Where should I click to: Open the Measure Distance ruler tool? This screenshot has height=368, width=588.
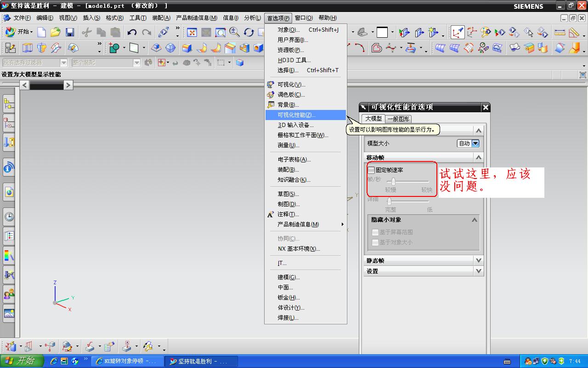560,32
